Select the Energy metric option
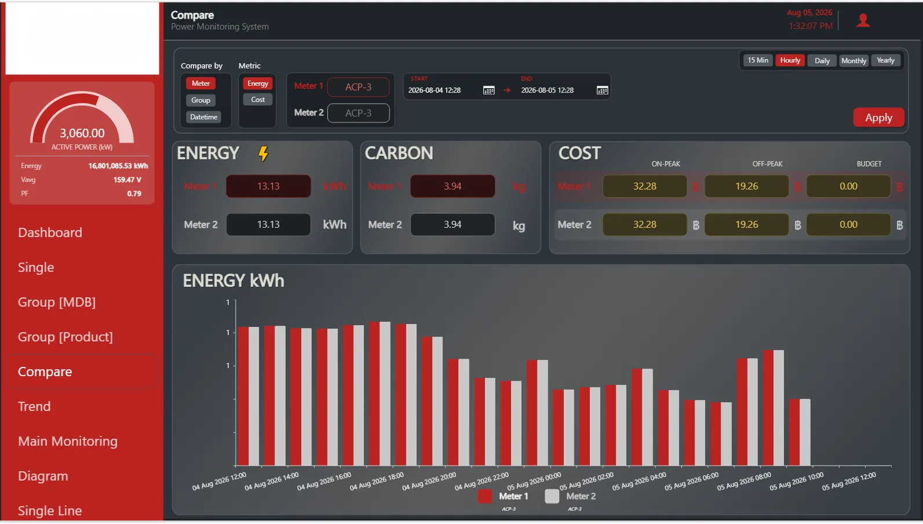This screenshot has height=524, width=923. [257, 83]
